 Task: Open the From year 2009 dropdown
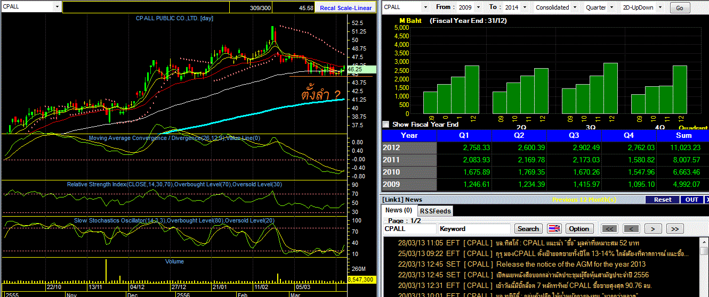(478, 7)
